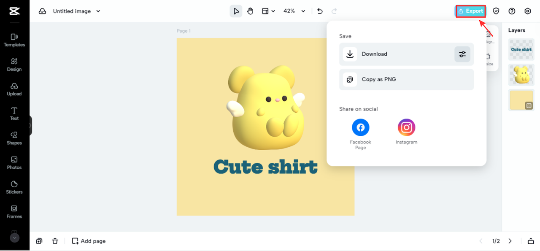The width and height of the screenshot is (540, 251).
Task: Share to Facebook Page
Action: 361,134
